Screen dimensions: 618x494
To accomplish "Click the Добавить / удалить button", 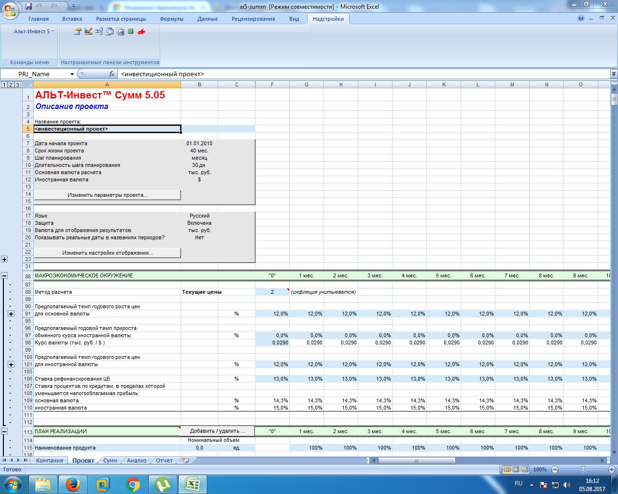I will [x=218, y=431].
